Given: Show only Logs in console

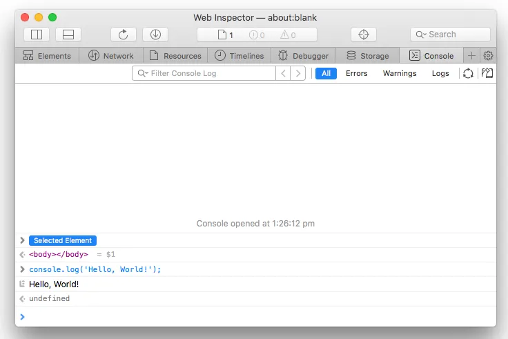Looking at the screenshot, I should coord(440,73).
